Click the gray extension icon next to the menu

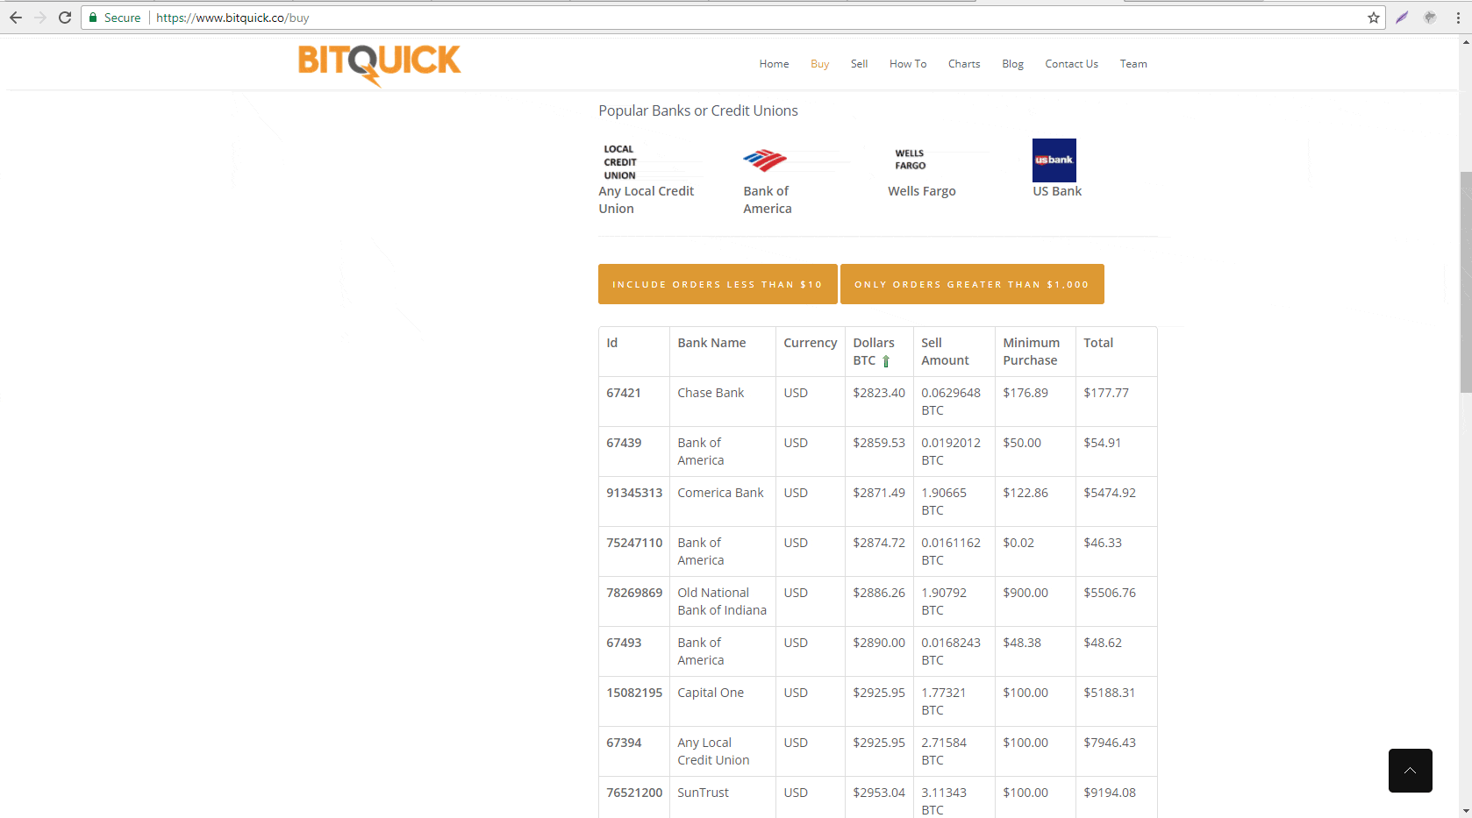[1430, 18]
